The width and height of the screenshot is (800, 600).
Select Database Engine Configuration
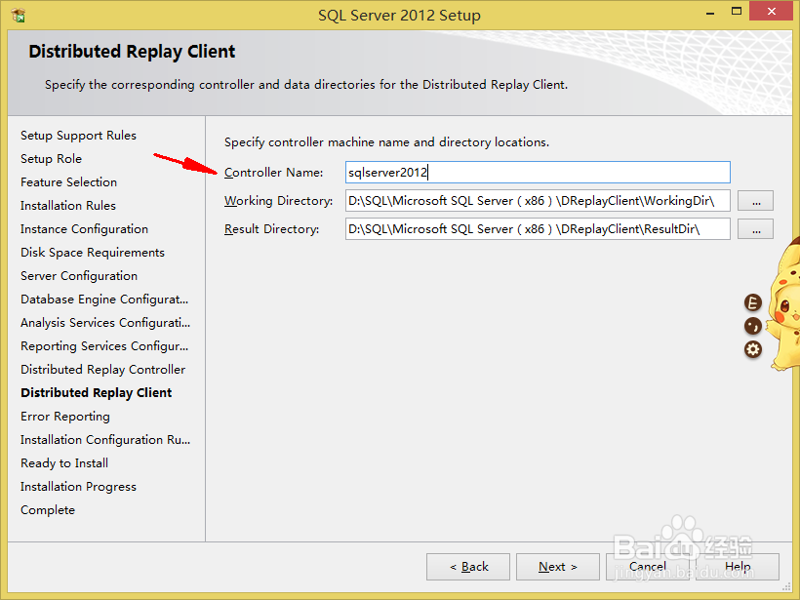click(103, 299)
